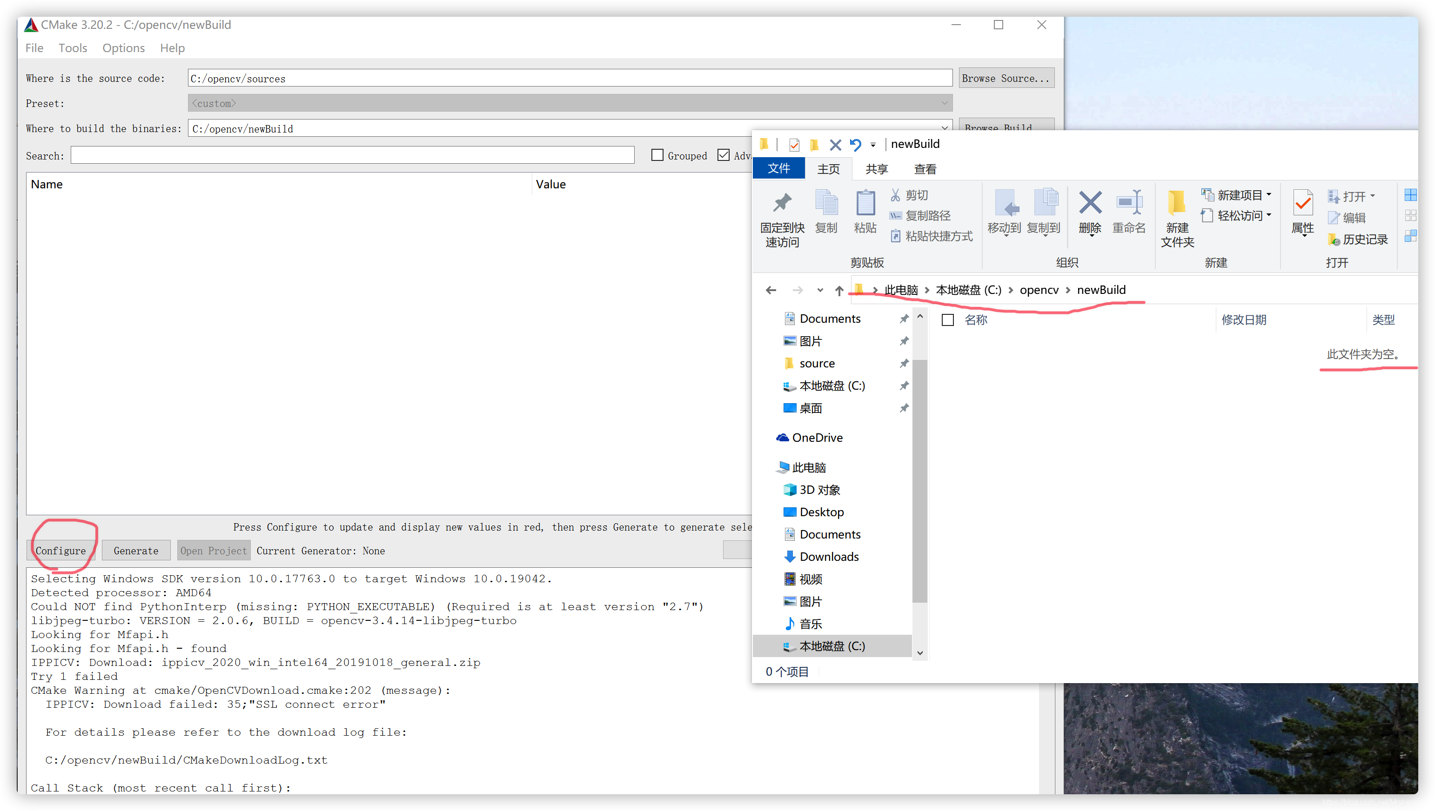Viewport: 1435px width, 811px height.
Task: Click the CMake Search input field
Action: click(x=352, y=155)
